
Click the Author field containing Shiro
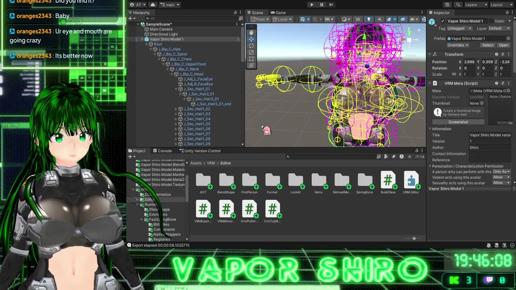pyautogui.click(x=489, y=147)
